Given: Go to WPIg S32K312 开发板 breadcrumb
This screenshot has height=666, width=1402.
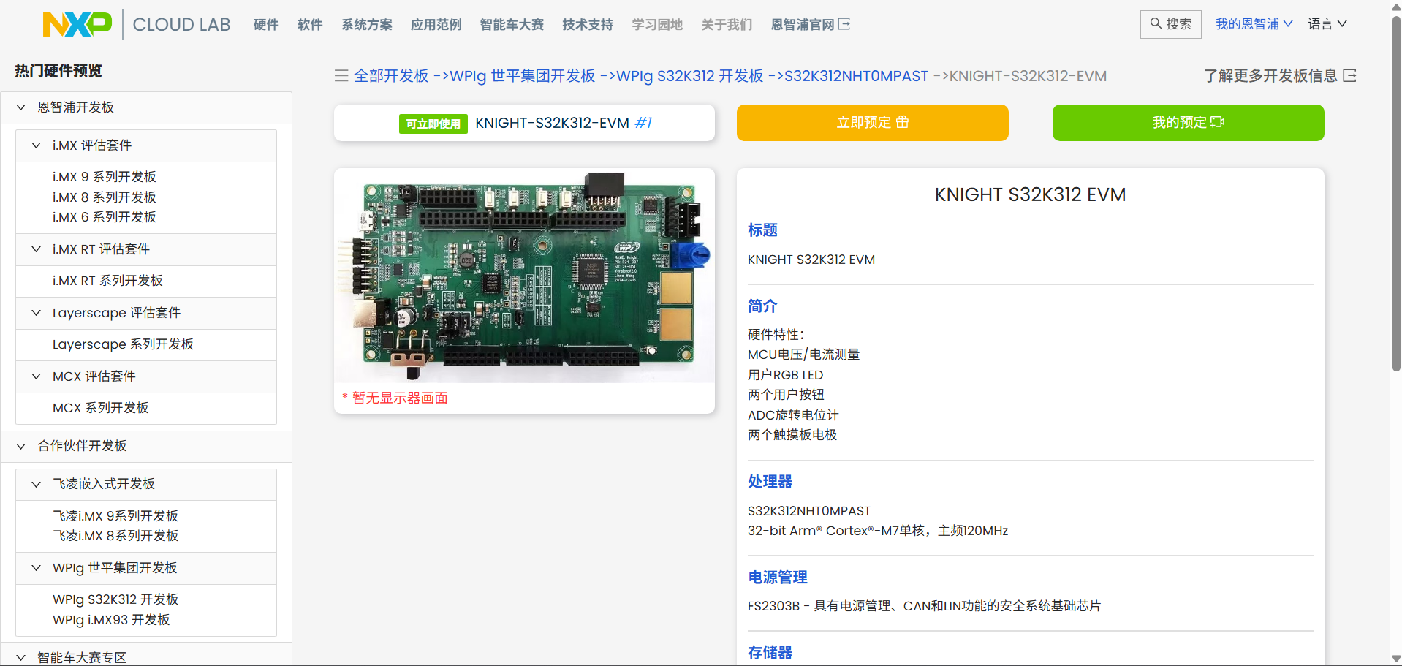Looking at the screenshot, I should [x=690, y=76].
